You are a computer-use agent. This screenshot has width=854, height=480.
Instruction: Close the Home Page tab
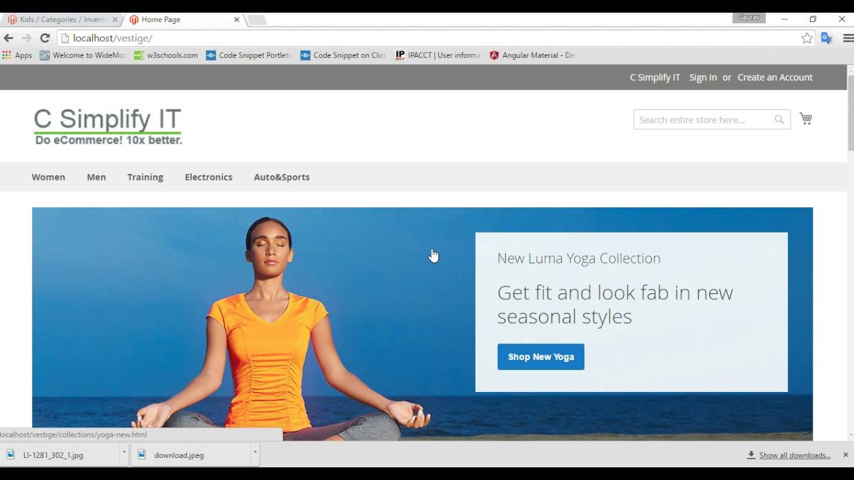[236, 19]
